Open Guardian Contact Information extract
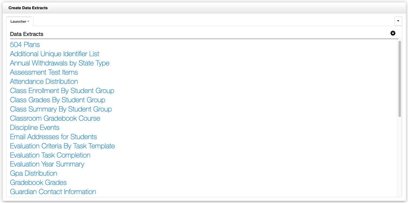The width and height of the screenshot is (408, 203). pyautogui.click(x=53, y=192)
